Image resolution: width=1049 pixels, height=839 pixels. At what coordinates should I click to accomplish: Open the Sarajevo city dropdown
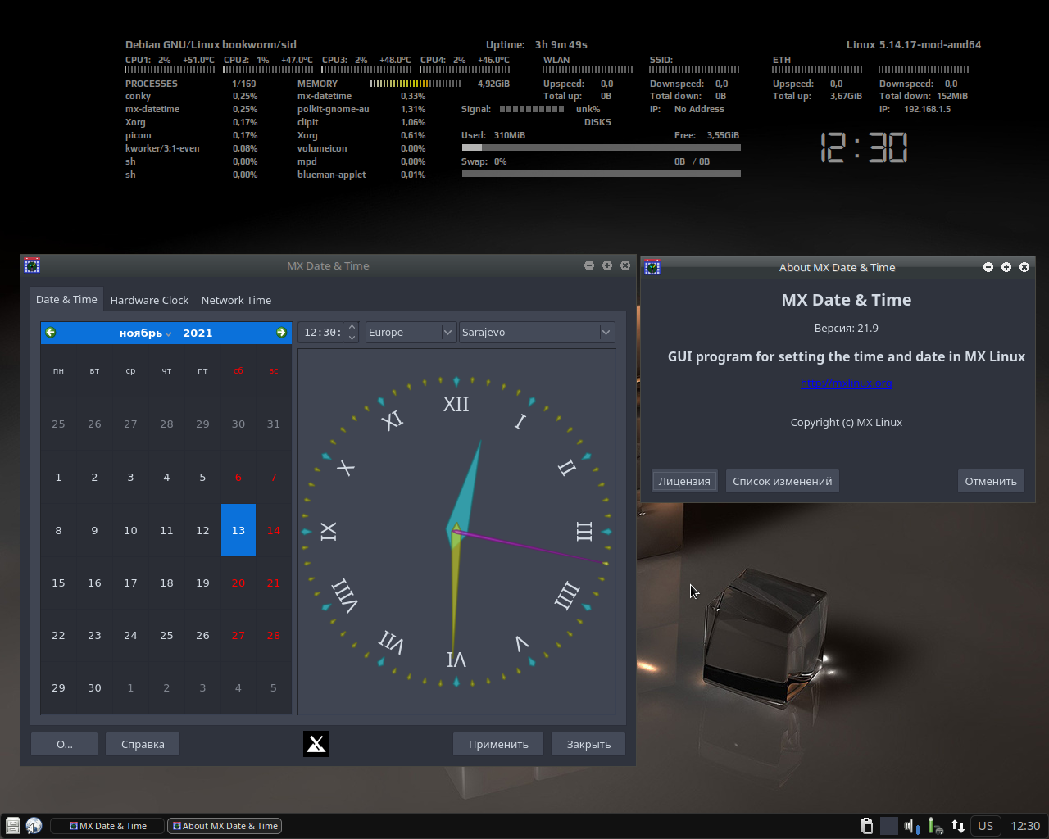(538, 333)
